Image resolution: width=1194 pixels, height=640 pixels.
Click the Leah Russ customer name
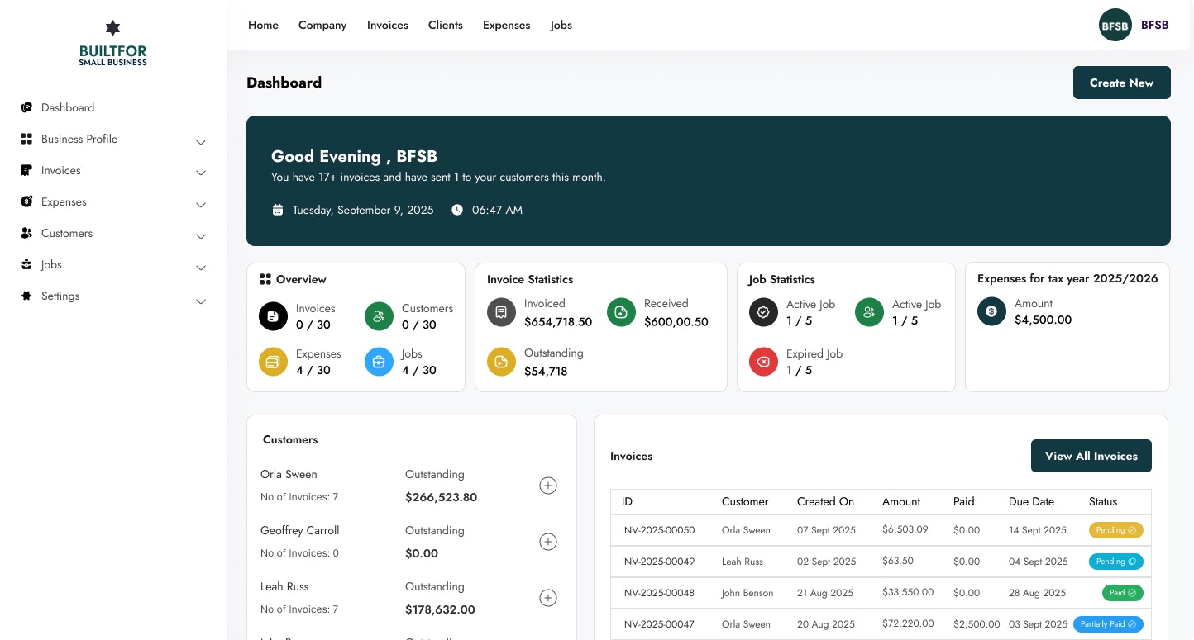pyautogui.click(x=284, y=586)
